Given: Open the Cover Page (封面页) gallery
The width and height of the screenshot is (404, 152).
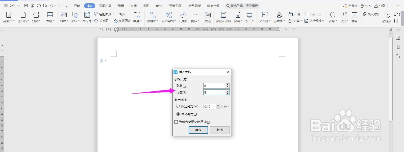Looking at the screenshot, I should tap(9, 17).
